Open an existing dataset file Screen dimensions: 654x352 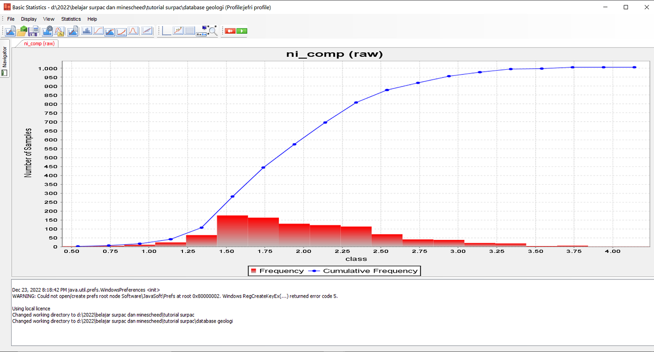21,31
